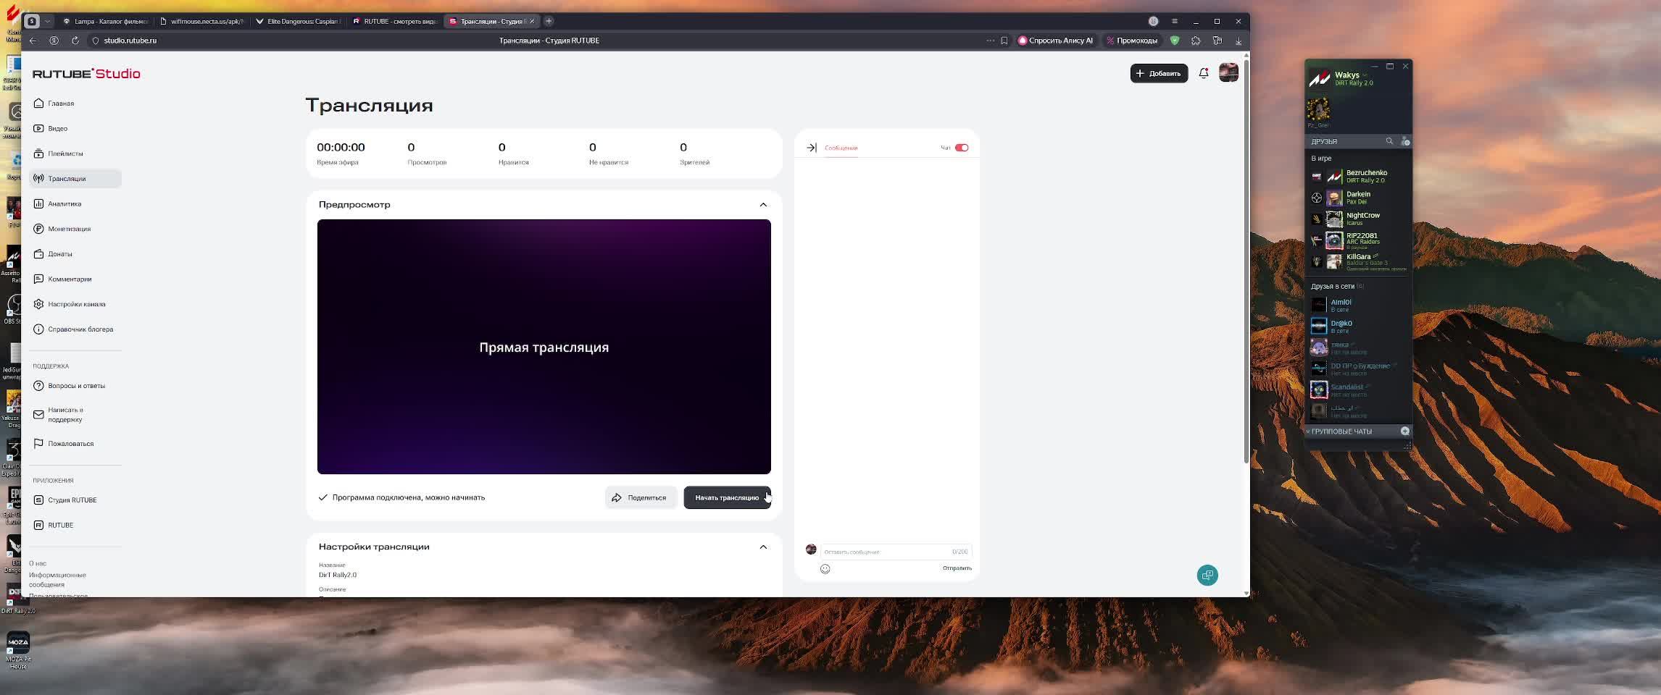Click the Вопросы и ответы question icon
Viewport: 1661px width, 695px height.
point(38,386)
